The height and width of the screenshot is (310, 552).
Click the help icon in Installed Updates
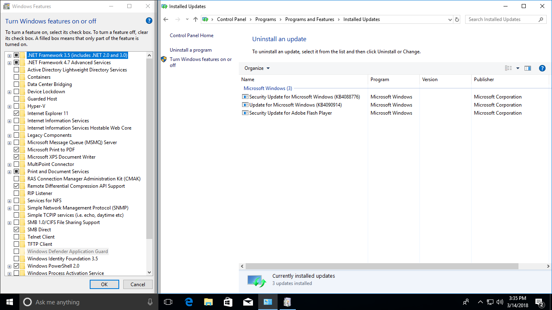(542, 68)
